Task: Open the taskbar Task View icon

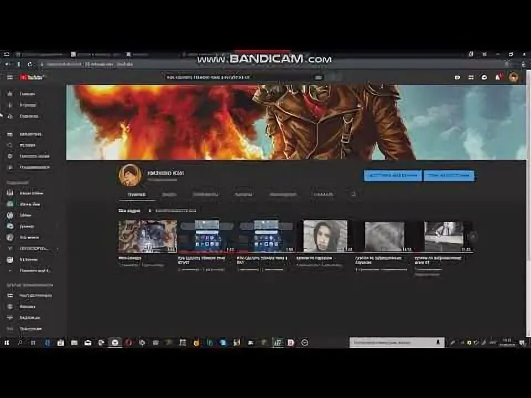Action: pyautogui.click(x=33, y=343)
